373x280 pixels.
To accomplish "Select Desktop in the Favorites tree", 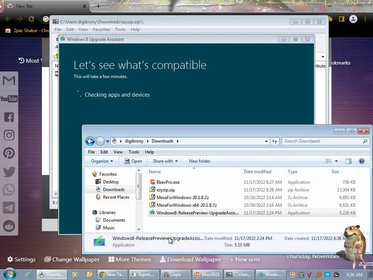I will 111,182.
